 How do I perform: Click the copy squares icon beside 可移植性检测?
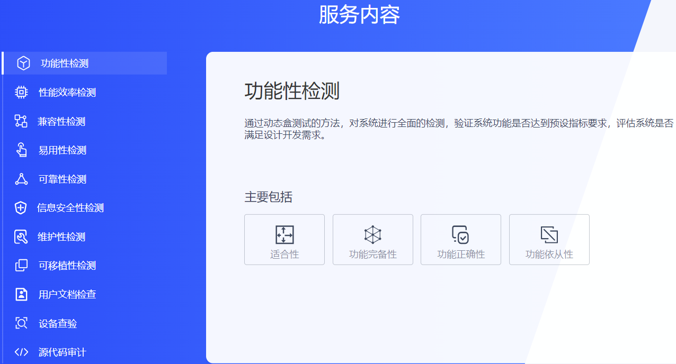click(x=21, y=266)
